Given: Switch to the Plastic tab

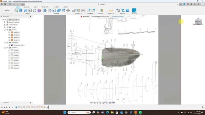Looking at the screenshot, I should tap(56, 7).
